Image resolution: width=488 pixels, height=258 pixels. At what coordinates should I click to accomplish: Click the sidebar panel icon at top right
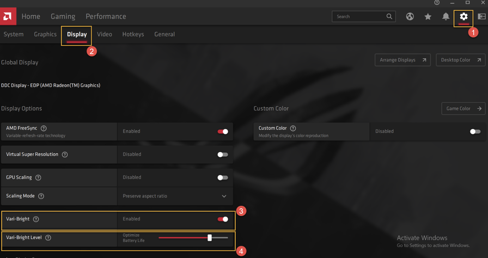481,16
